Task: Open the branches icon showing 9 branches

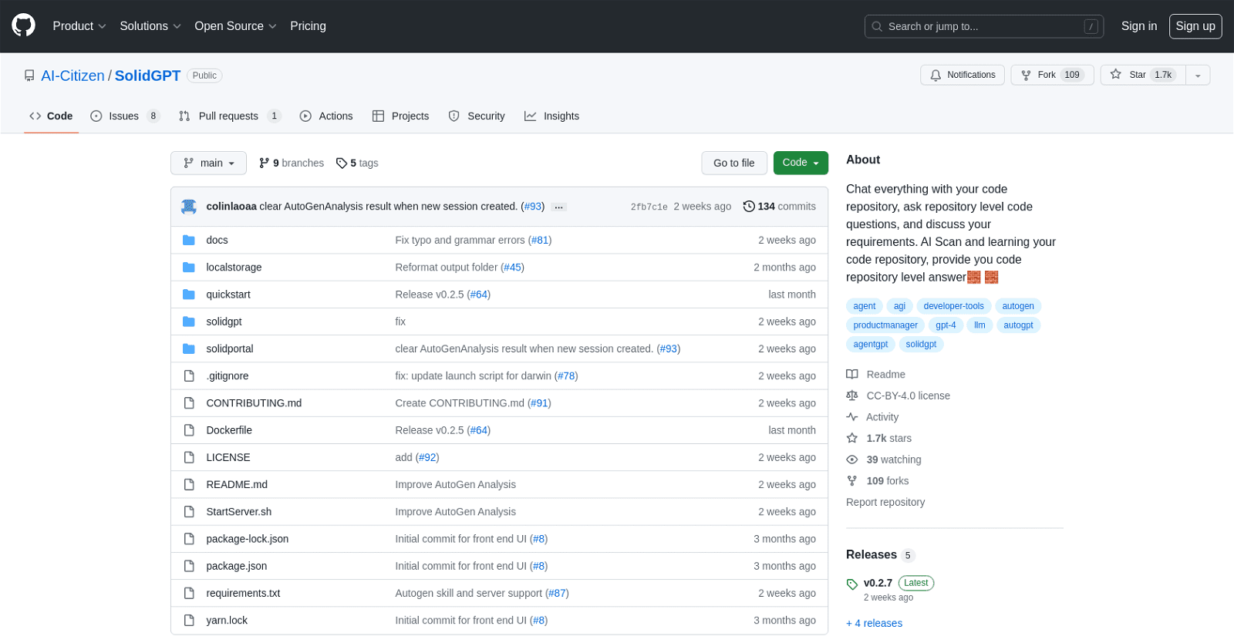Action: (x=265, y=163)
